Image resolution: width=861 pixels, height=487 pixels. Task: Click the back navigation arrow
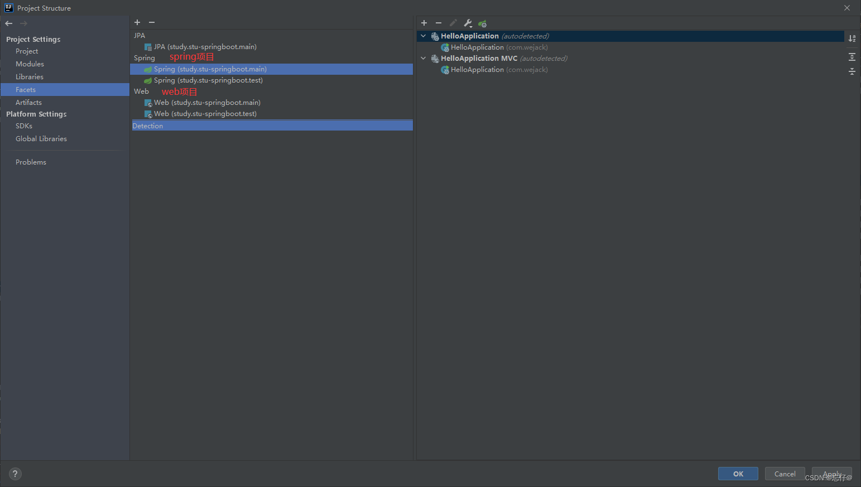click(x=8, y=23)
